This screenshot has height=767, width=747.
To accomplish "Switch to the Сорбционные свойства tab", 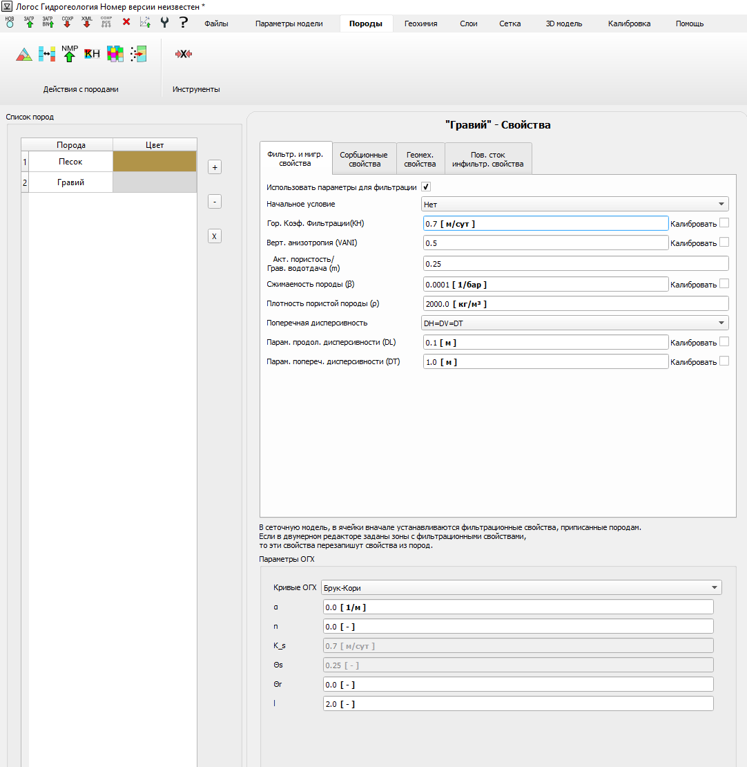I will pos(364,160).
